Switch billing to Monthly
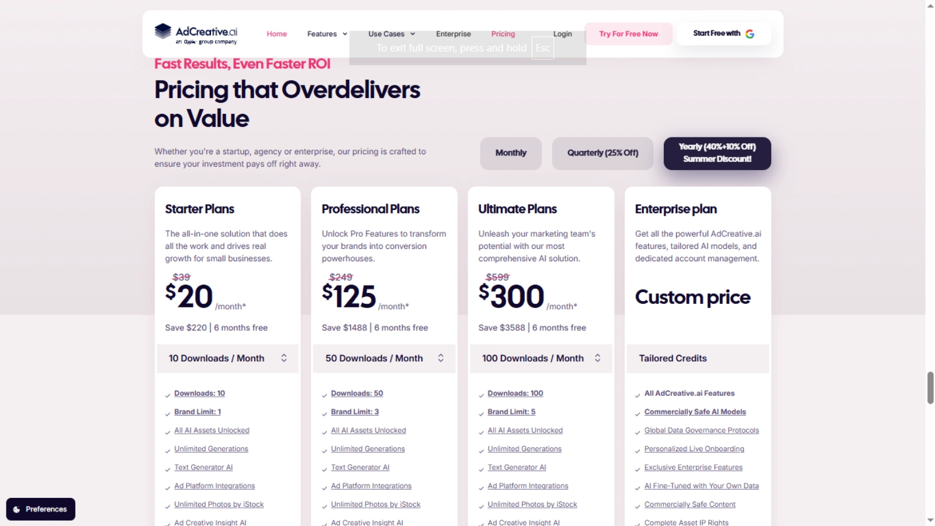Image resolution: width=935 pixels, height=526 pixels. [511, 153]
